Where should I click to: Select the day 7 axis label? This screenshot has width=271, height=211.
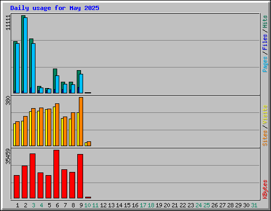pos(65,205)
